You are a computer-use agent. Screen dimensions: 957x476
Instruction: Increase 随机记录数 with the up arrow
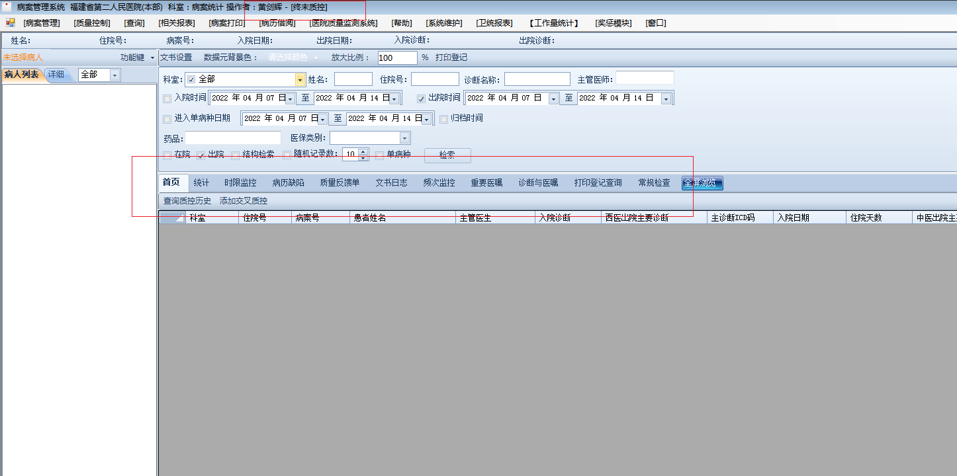pyautogui.click(x=362, y=151)
